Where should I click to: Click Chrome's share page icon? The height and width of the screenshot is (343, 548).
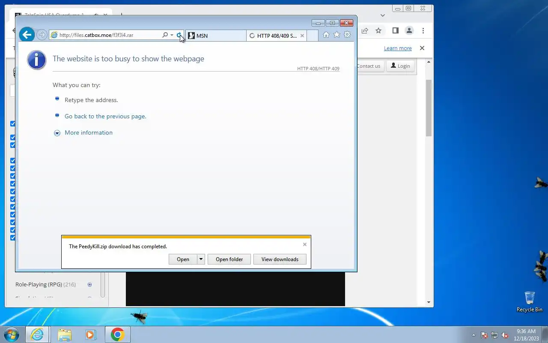(365, 30)
